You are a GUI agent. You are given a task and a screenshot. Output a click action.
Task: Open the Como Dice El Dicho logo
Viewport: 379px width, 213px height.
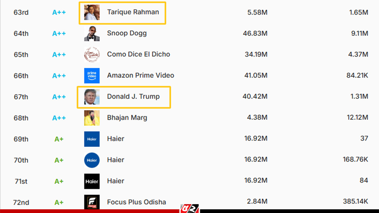[91, 54]
